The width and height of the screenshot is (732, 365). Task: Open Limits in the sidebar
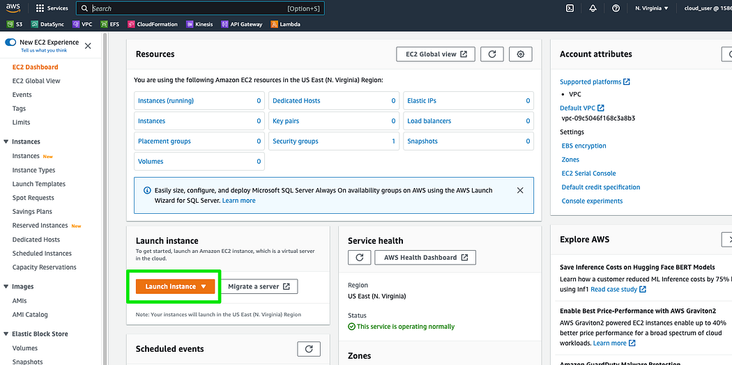[21, 122]
